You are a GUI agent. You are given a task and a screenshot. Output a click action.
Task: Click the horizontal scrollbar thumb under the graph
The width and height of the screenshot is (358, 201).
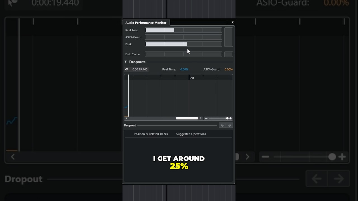pyautogui.click(x=187, y=118)
